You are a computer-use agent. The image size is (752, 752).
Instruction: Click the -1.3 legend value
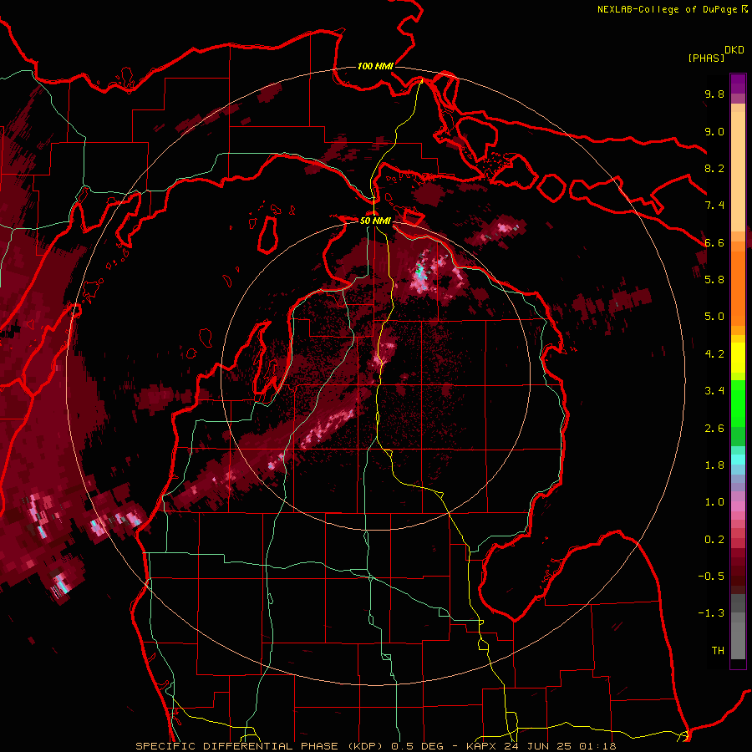pos(711,613)
